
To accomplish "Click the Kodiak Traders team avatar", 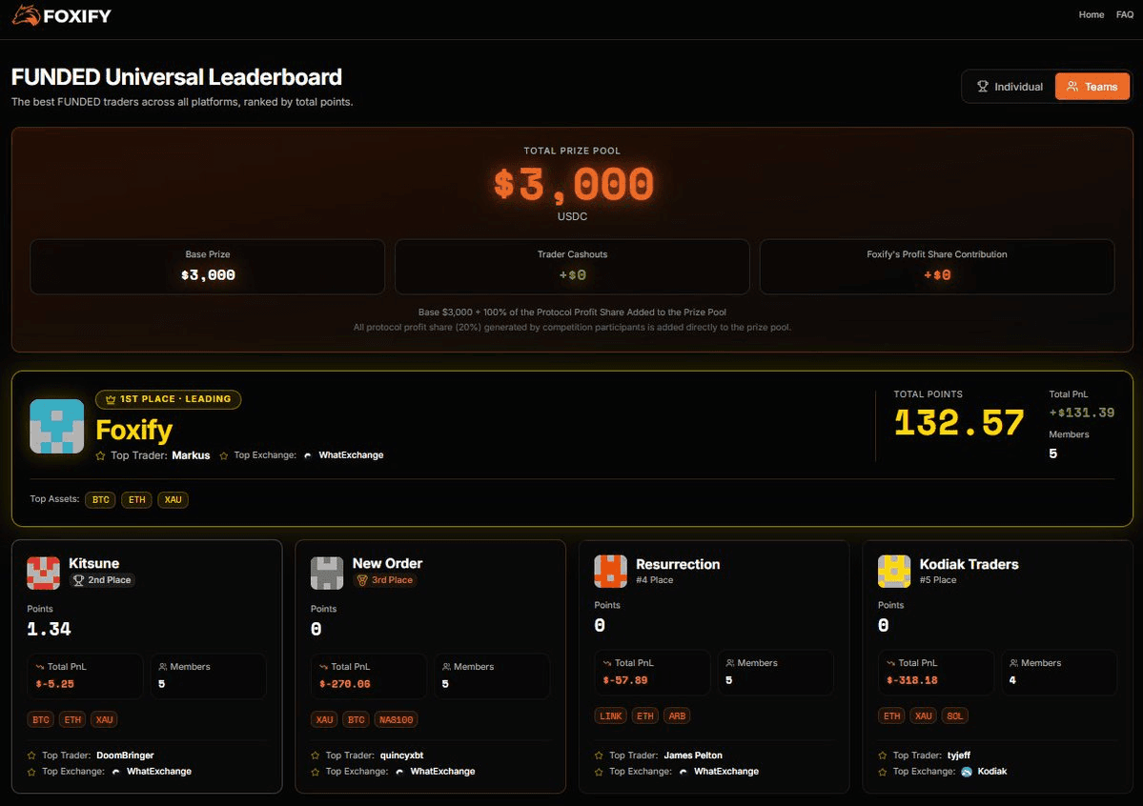I will click(894, 572).
